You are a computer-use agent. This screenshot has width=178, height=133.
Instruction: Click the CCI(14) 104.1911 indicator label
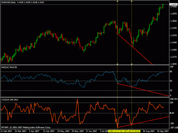click(x=10, y=100)
